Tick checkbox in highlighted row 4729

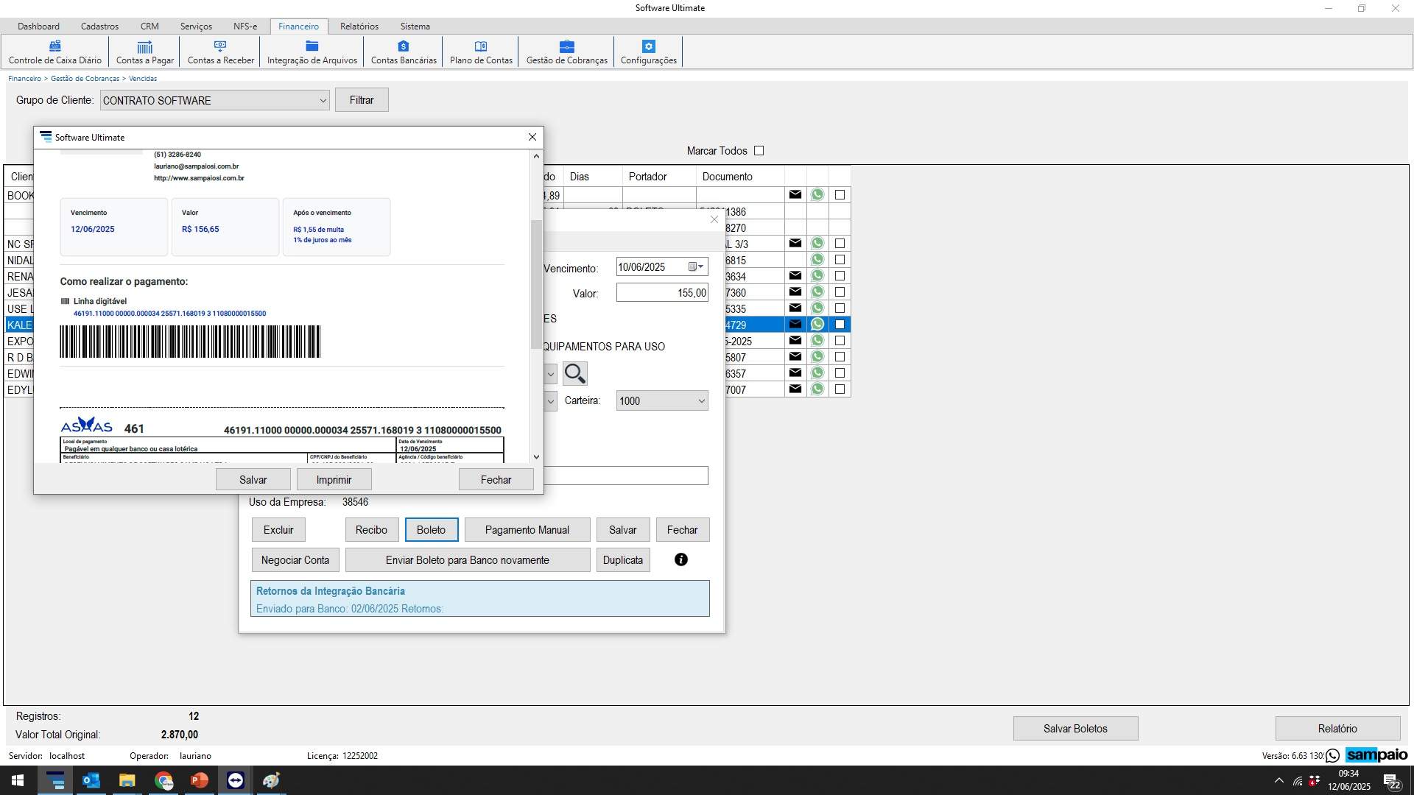tap(840, 325)
